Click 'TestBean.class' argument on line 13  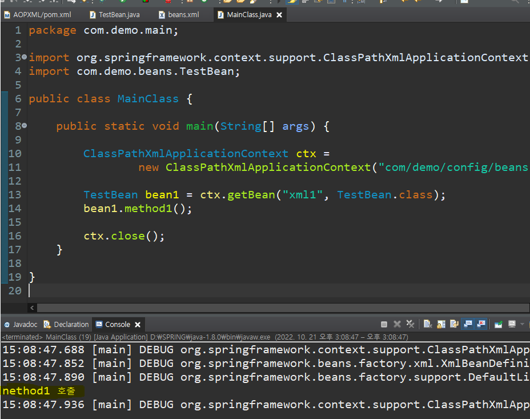(385, 195)
